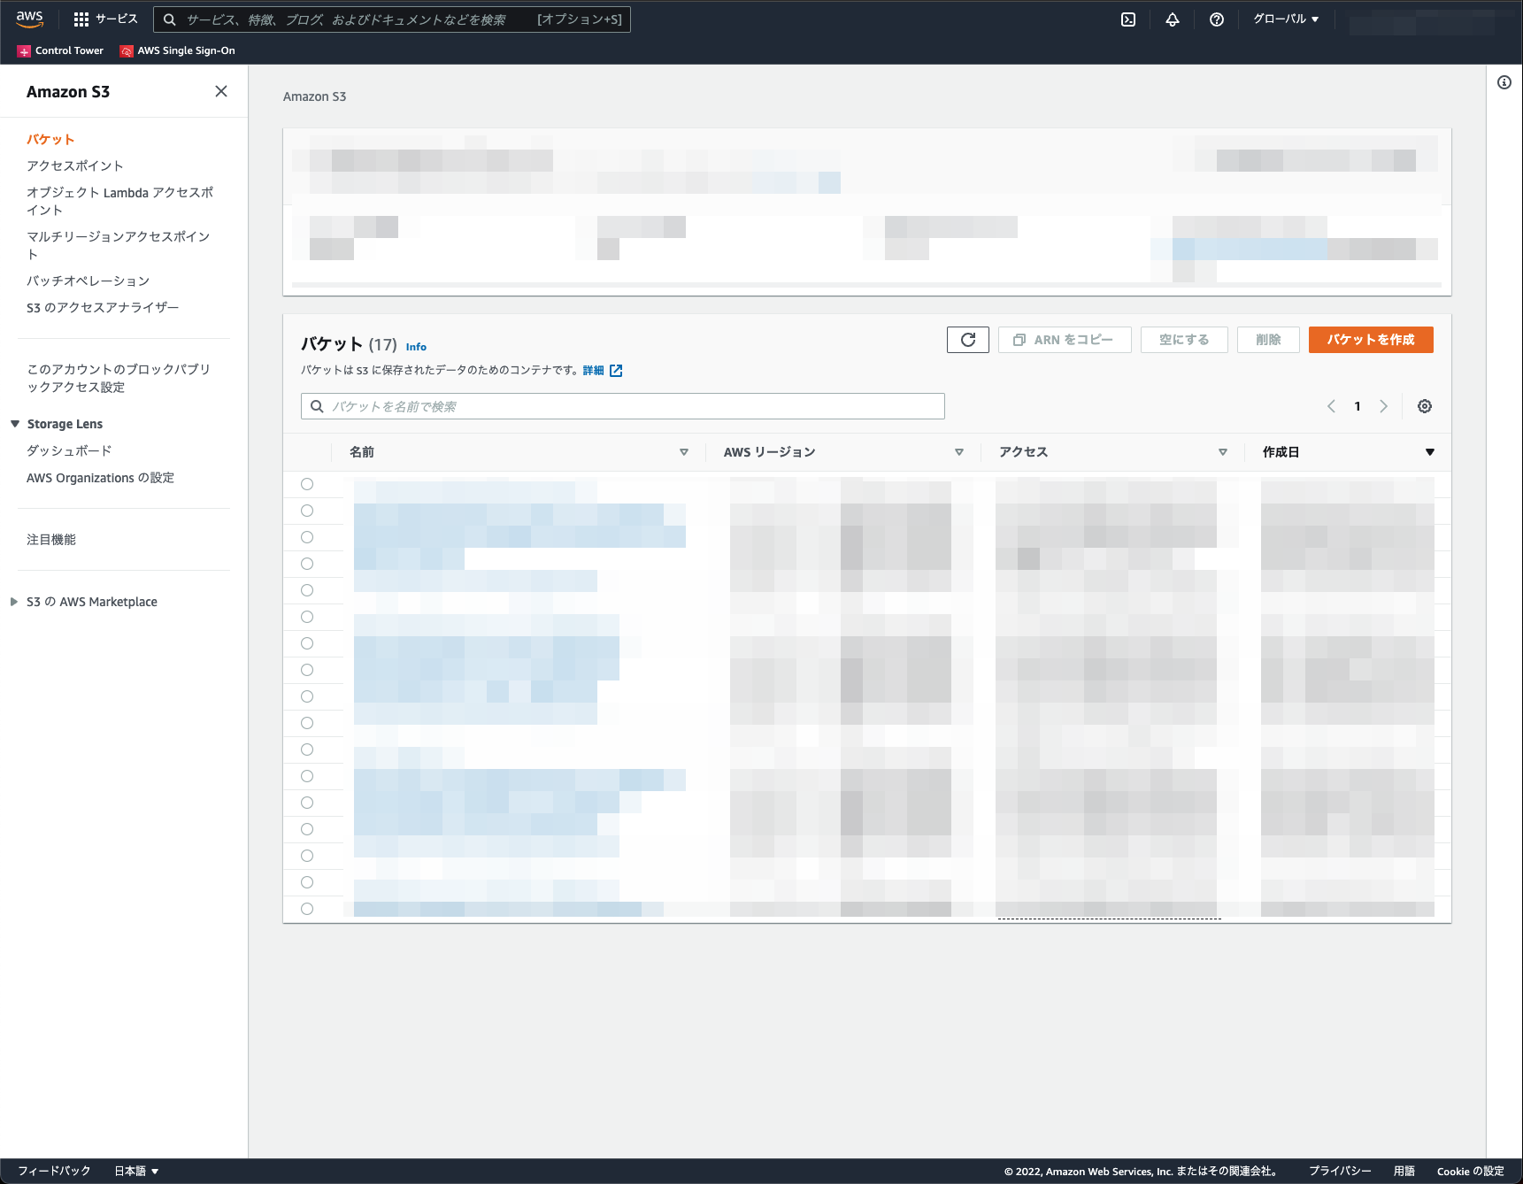Focus the top services search box
Viewport: 1523px width, 1184px height.
(392, 19)
